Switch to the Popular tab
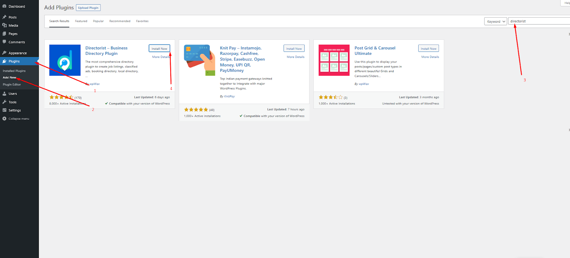 [98, 21]
